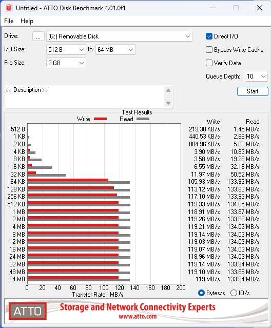Click the 'Transfer Rate - MB/s' axis label
Image resolution: width=272 pixels, height=328 pixels.
(x=98, y=295)
